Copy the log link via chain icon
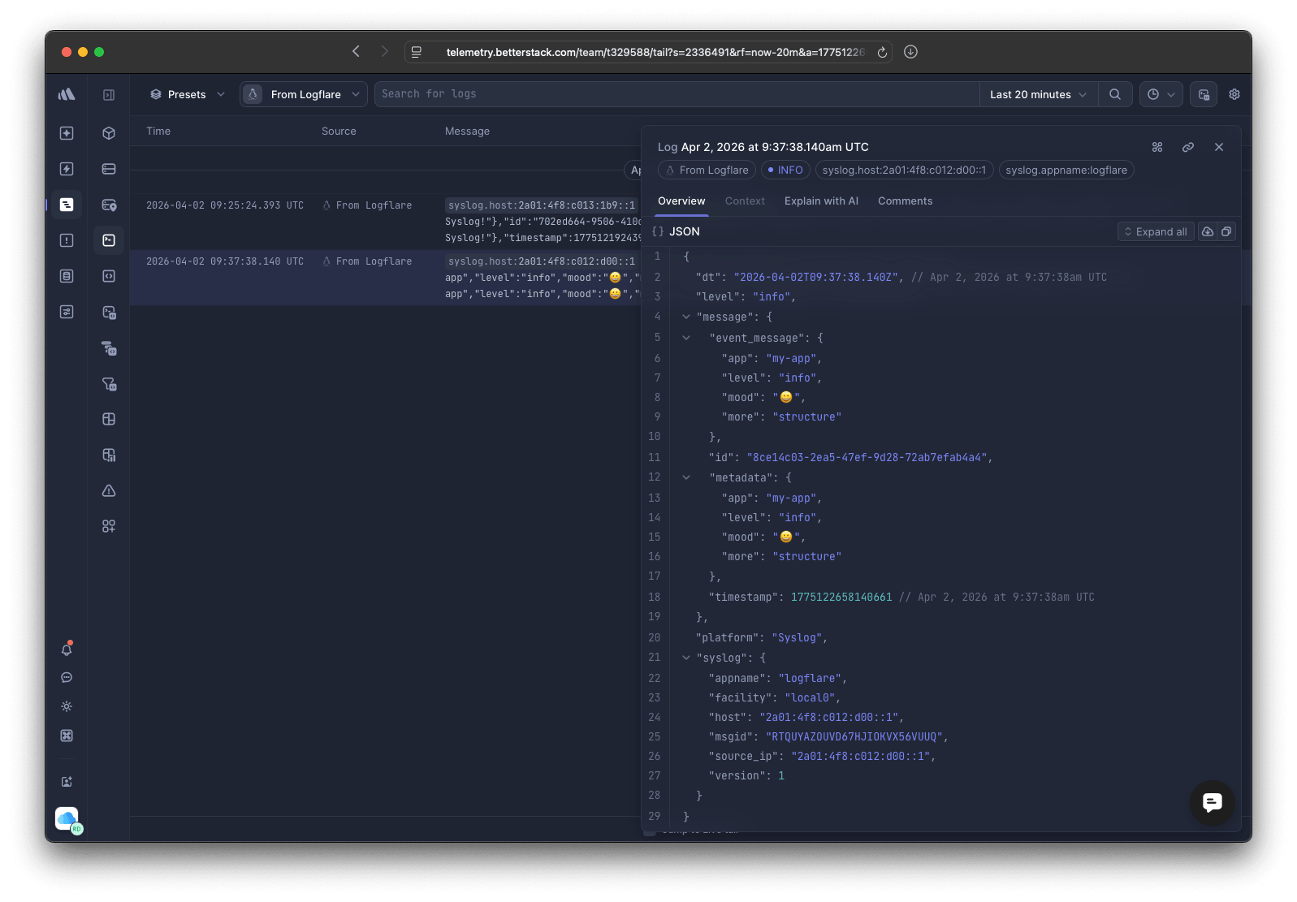This screenshot has width=1297, height=902. point(1187,147)
